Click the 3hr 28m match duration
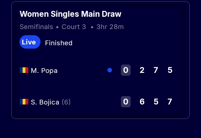Screen dimensions: 201x138 [110, 27]
